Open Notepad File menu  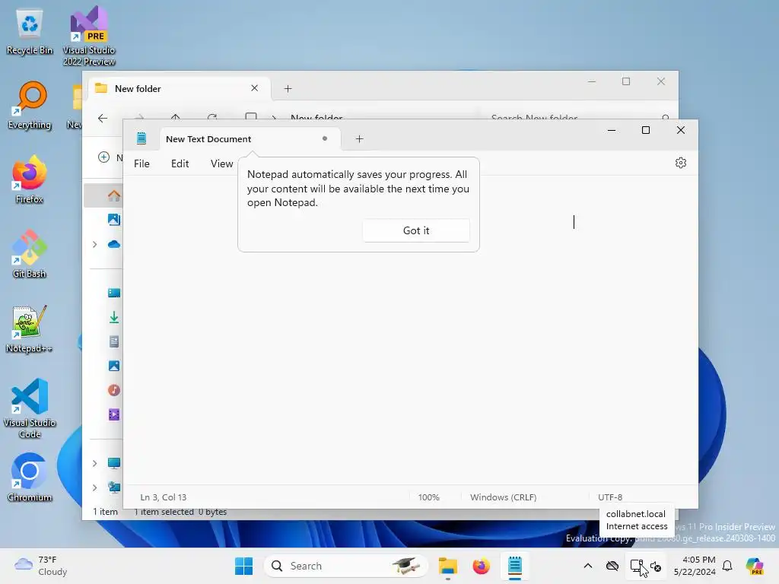[x=141, y=163]
